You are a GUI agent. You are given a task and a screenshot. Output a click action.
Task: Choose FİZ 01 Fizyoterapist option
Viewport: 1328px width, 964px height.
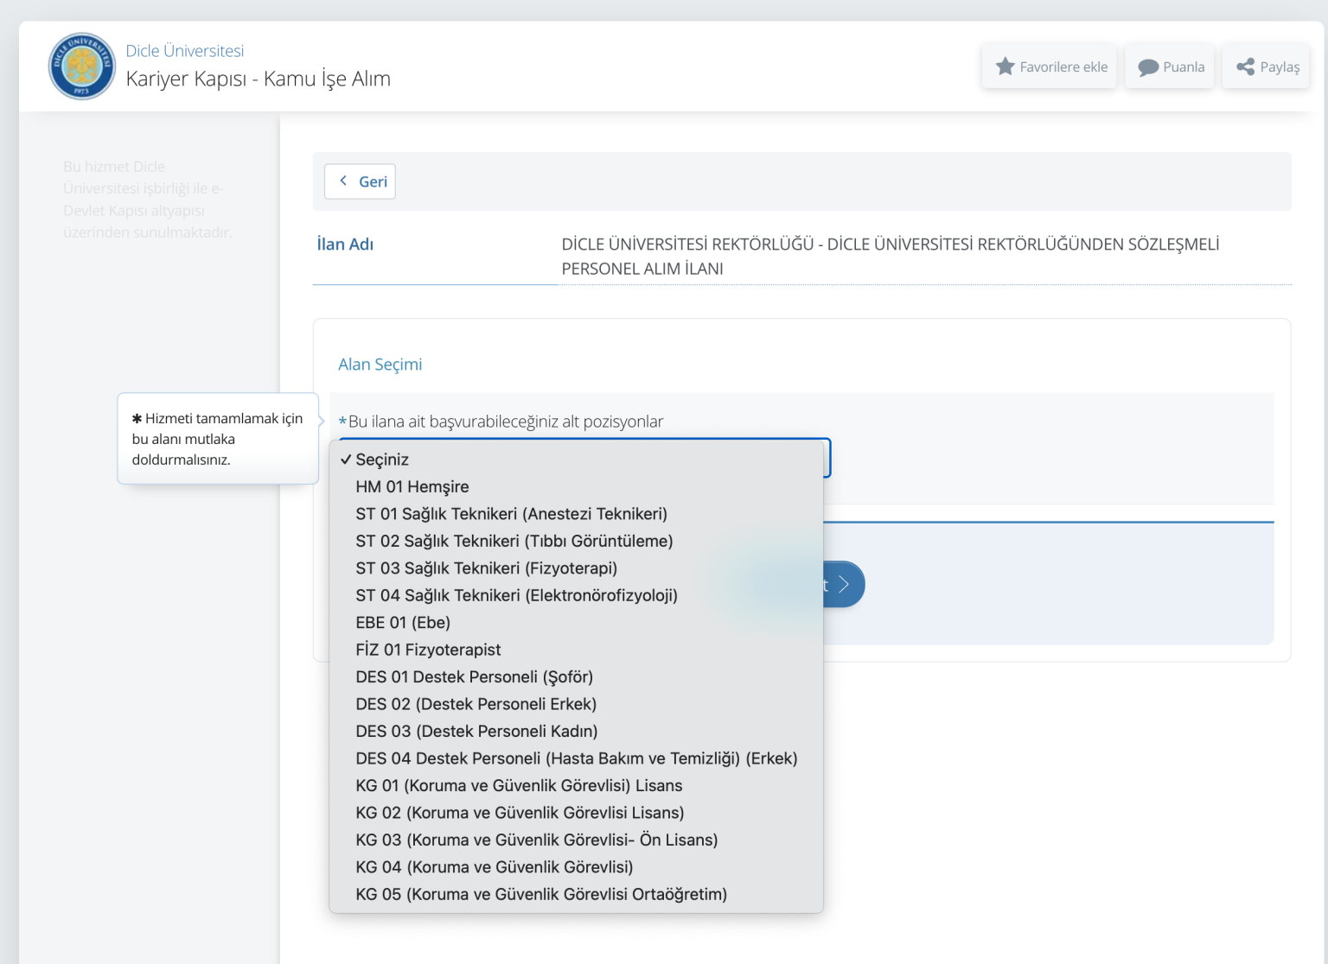pos(428,650)
